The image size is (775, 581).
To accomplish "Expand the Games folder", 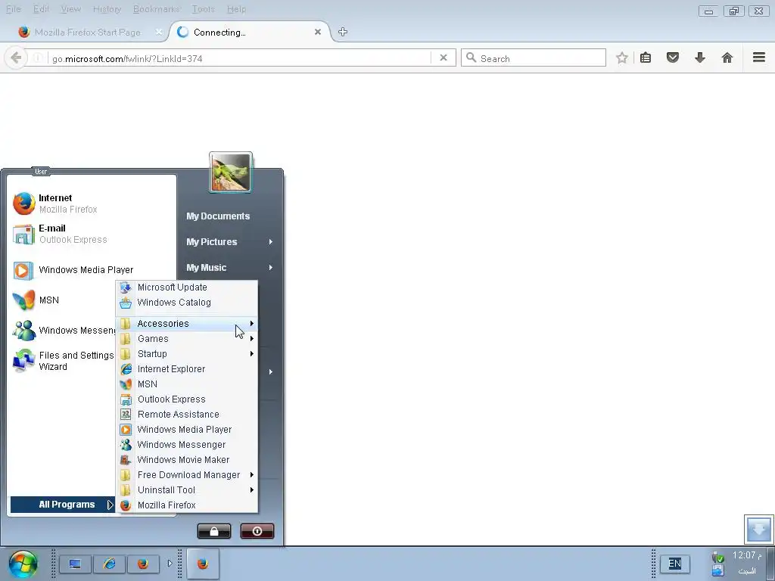I will pos(187,338).
